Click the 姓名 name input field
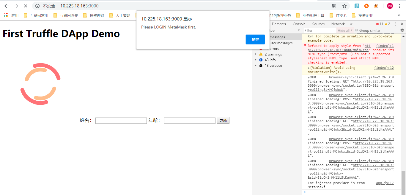406x195 pixels. 121,121
